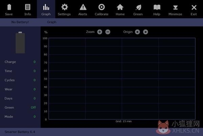Viewport: 203px width, 136px height.
Task: Open the Help book icon
Action: (x=157, y=7)
